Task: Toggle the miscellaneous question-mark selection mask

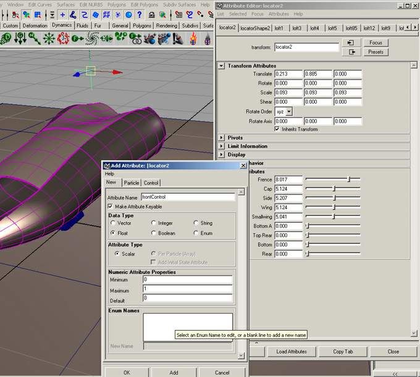Action: point(140,15)
